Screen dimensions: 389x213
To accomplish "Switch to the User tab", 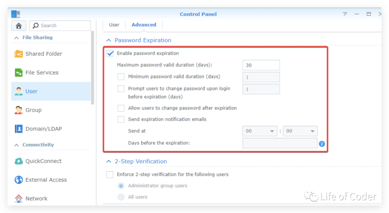I will click(x=114, y=25).
